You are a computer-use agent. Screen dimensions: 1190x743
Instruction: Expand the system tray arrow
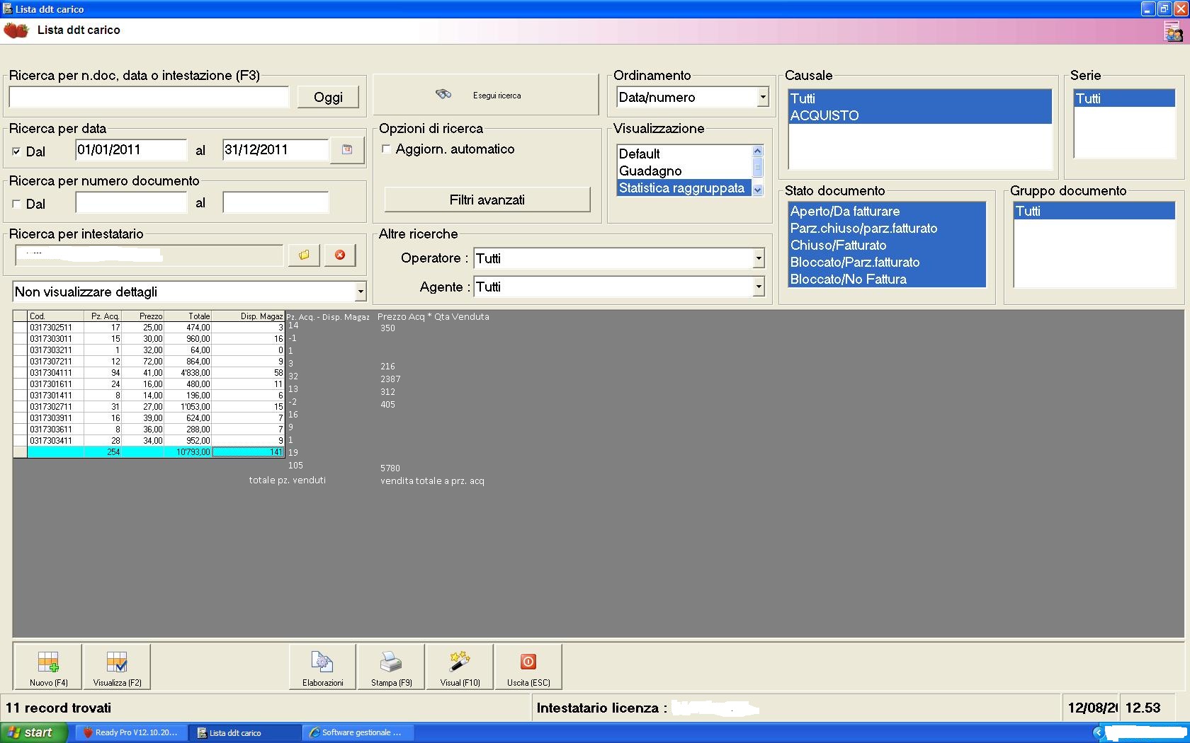pyautogui.click(x=1099, y=732)
